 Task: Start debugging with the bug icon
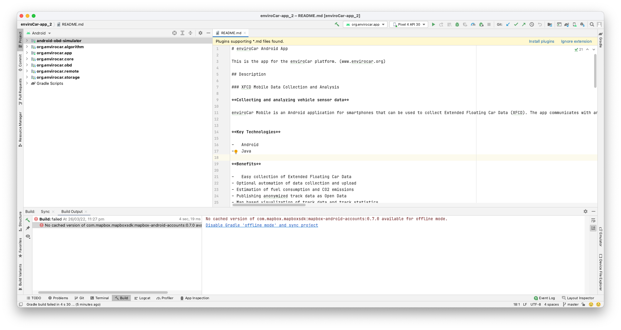pos(457,24)
